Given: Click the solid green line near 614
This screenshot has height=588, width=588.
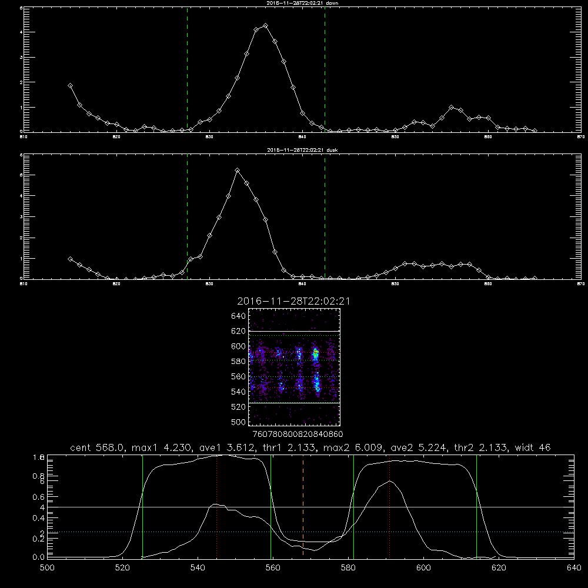Looking at the screenshot, I should tap(477, 506).
